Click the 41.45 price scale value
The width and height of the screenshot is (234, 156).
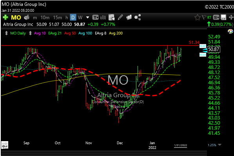tap(214, 133)
